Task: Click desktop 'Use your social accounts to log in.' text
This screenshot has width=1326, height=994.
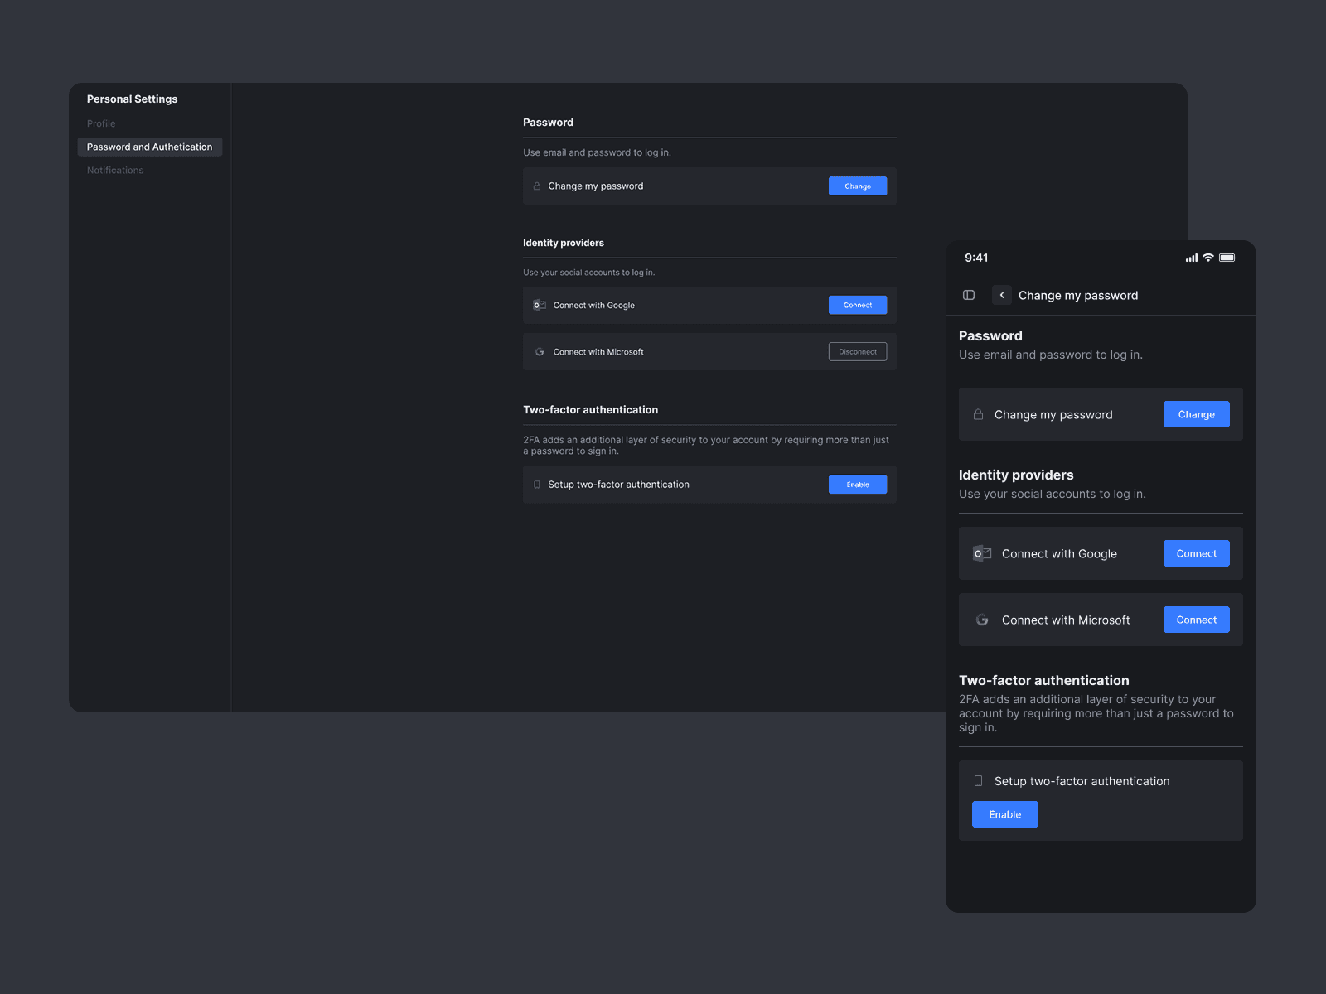Action: pos(589,272)
